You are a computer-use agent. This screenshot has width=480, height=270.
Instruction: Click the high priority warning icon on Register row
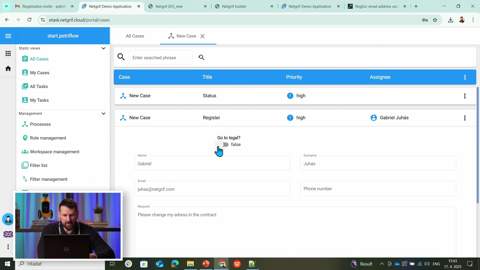tap(290, 117)
